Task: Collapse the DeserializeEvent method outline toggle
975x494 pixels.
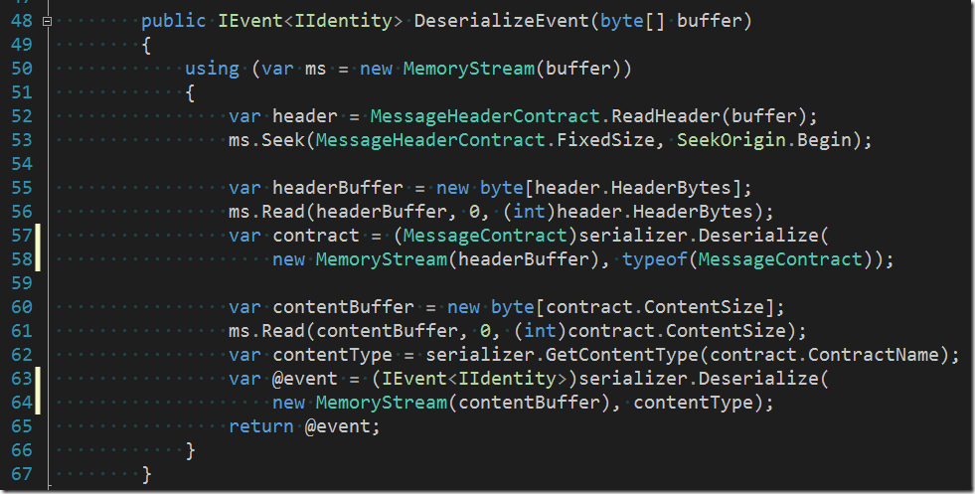Action: (x=47, y=21)
